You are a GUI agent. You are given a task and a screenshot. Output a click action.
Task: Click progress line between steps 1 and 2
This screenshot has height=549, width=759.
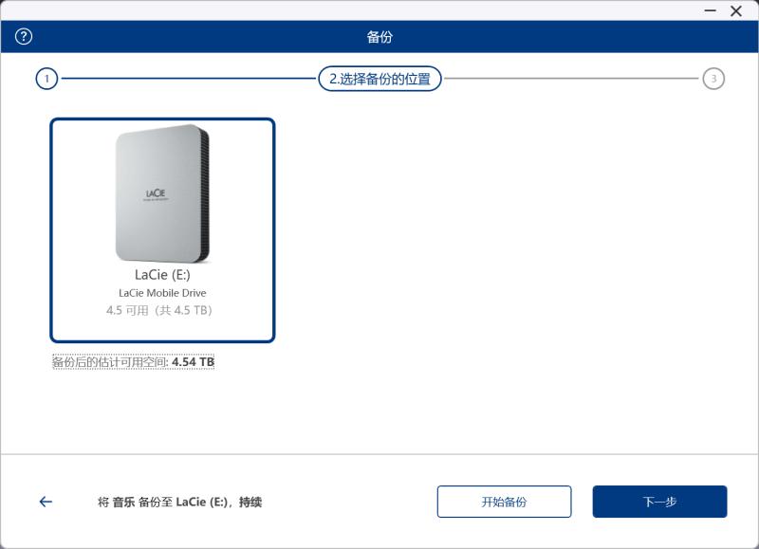tap(188, 79)
